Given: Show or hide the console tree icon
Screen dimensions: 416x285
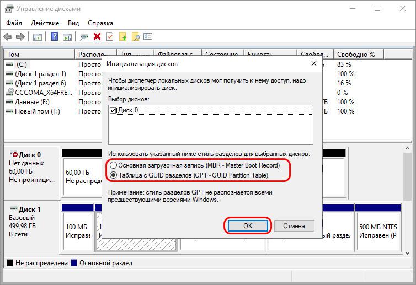Looking at the screenshot, I should coord(38,36).
